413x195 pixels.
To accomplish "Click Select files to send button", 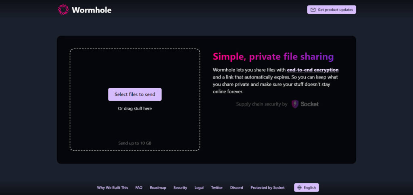I will coord(135,94).
